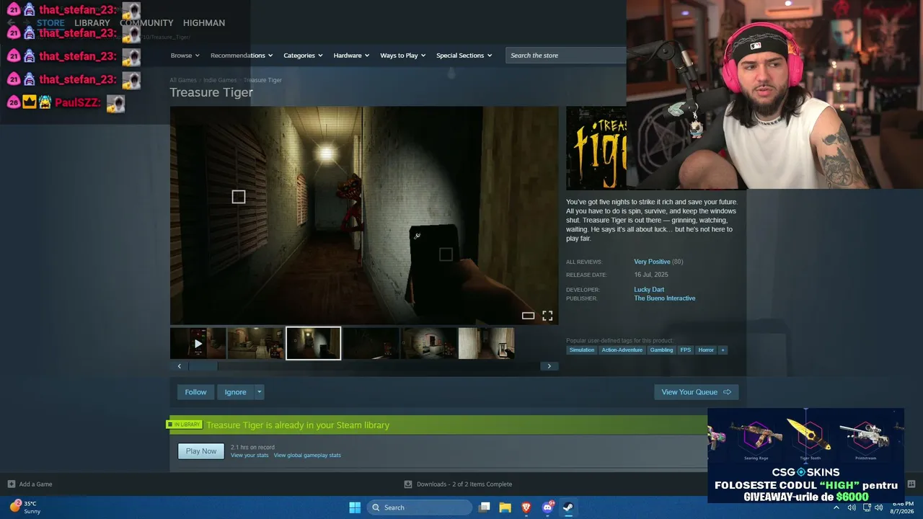Open the Very Positive reviews link
The width and height of the screenshot is (923, 519).
652,262
